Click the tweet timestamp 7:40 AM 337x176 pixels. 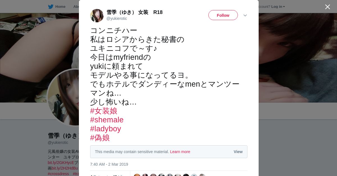[109, 164]
